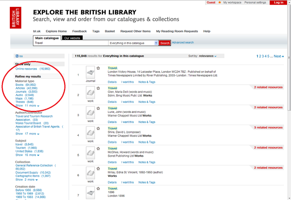The image size is (291, 200).
Task: Open 3 related resources for Shire result
Action: coord(268,127)
